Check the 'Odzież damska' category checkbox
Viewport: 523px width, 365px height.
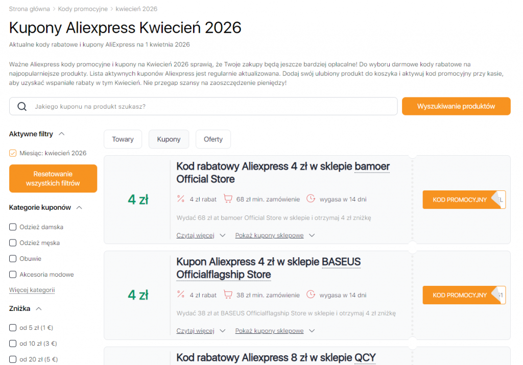[12, 227]
